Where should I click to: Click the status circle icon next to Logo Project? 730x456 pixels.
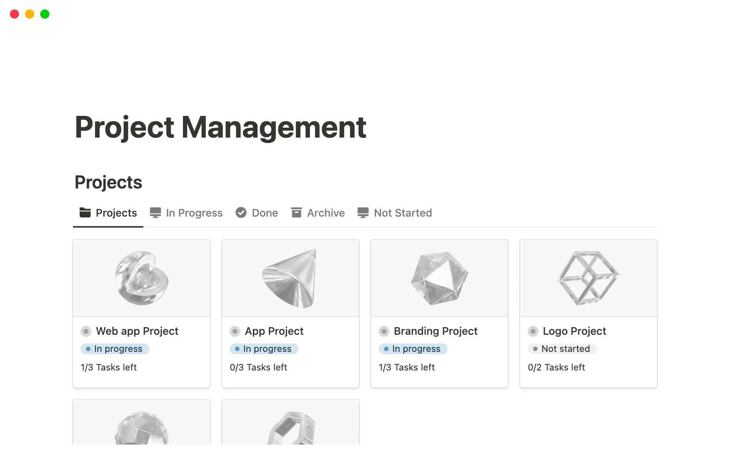(x=533, y=331)
